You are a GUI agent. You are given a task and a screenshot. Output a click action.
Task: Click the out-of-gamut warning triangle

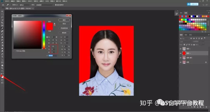(54, 23)
